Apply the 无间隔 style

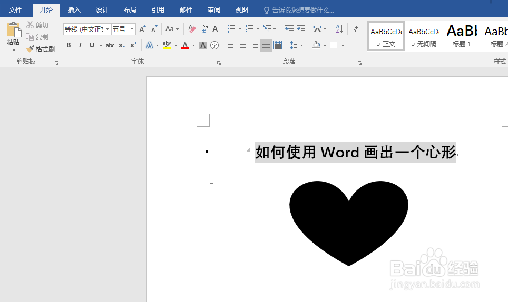pos(424,36)
